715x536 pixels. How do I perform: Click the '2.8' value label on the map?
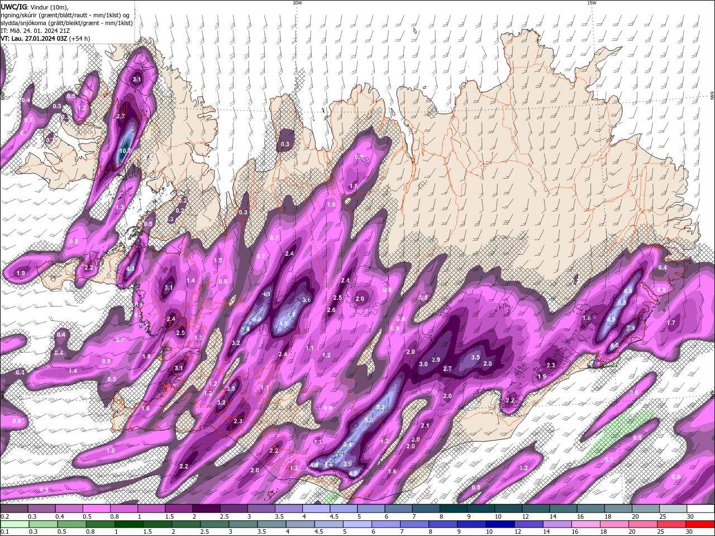point(487,363)
